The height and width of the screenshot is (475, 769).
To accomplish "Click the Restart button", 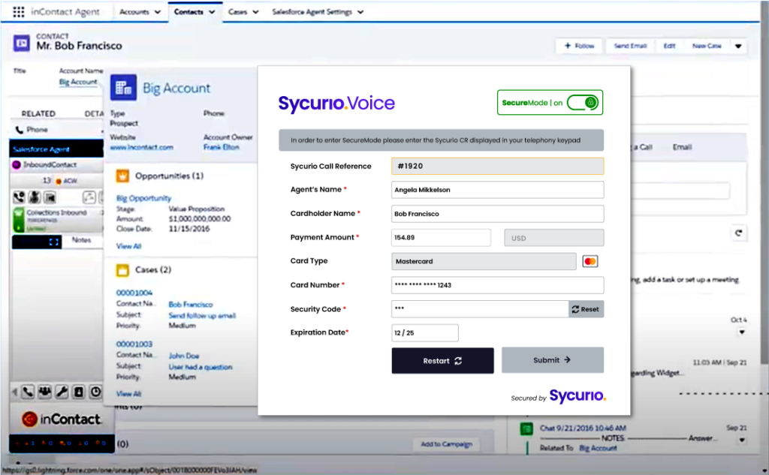I will point(442,360).
